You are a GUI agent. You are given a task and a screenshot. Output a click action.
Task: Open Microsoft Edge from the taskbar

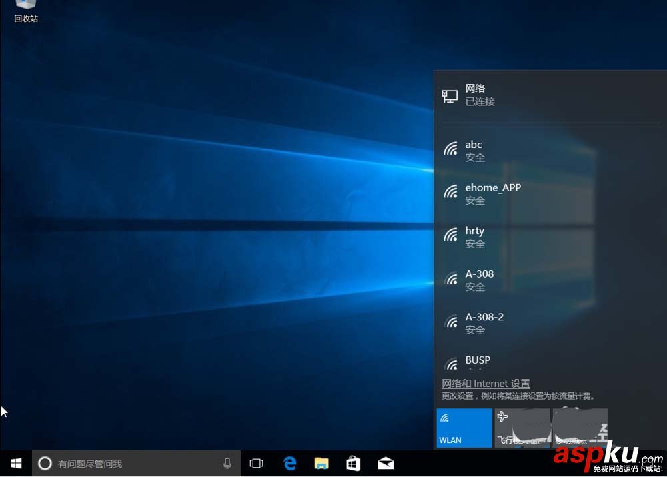click(x=289, y=463)
